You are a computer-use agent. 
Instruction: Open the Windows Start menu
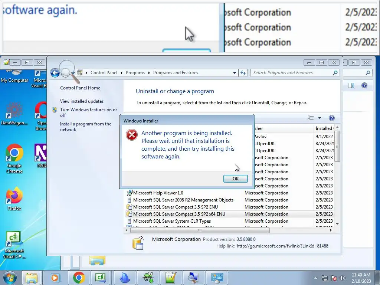10,278
